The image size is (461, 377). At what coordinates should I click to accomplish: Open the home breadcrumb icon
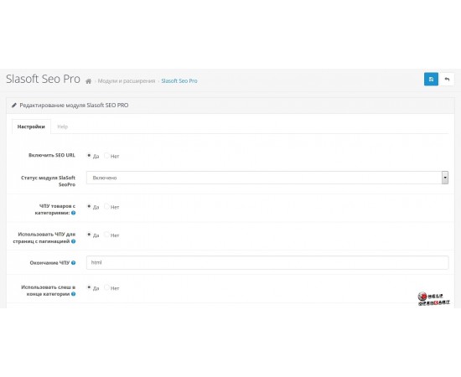(88, 81)
